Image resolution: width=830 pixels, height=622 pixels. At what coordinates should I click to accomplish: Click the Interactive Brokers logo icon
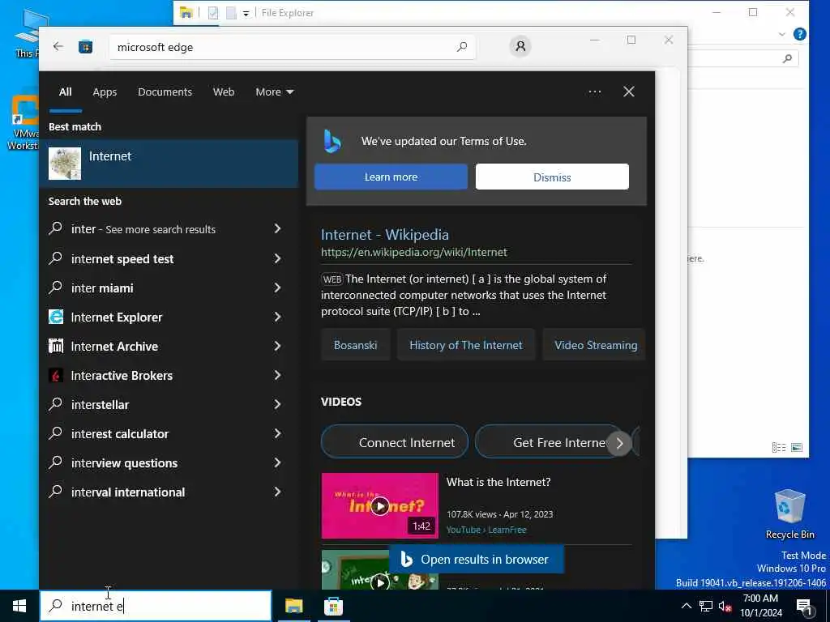pos(56,375)
